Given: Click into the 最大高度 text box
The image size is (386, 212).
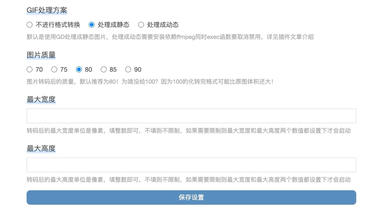Looking at the screenshot, I should (x=191, y=165).
